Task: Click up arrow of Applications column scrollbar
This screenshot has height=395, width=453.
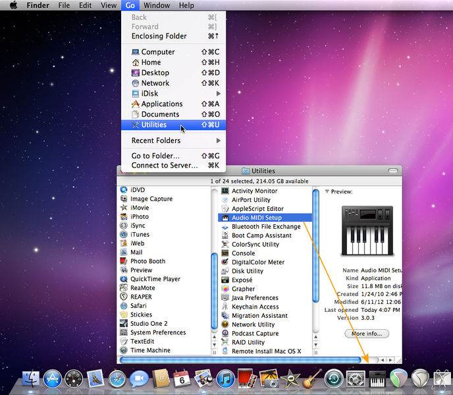Action: (x=215, y=337)
